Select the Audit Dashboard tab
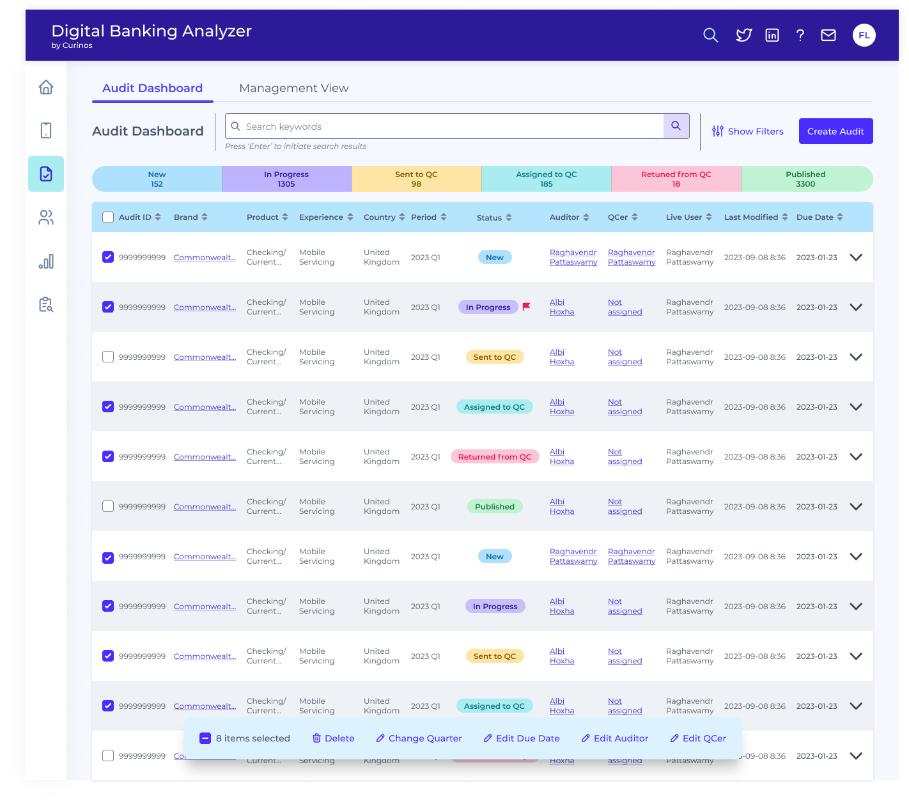Screen dimensions: 909x806 [152, 88]
